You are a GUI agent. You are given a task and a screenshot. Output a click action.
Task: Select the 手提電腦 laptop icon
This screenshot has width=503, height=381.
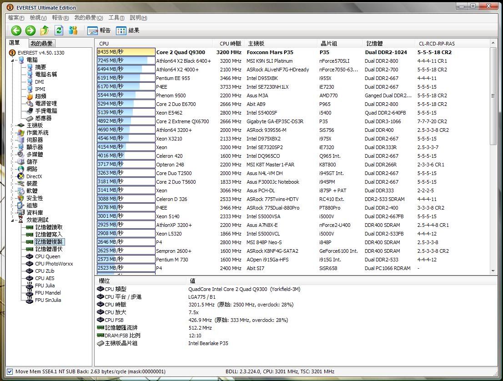point(30,111)
